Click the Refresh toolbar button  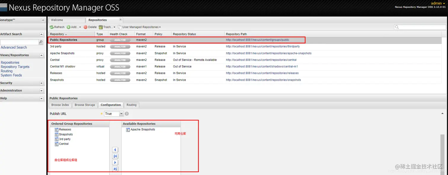(x=57, y=27)
